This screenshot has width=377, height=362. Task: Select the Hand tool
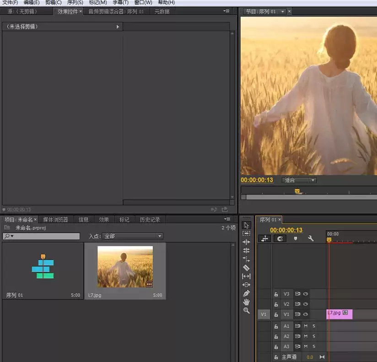coord(246,302)
